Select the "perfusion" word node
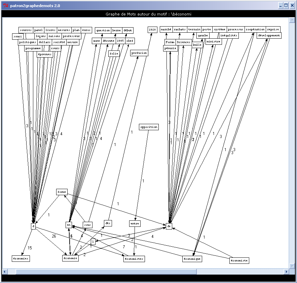The image size is (297, 283). click(139, 53)
